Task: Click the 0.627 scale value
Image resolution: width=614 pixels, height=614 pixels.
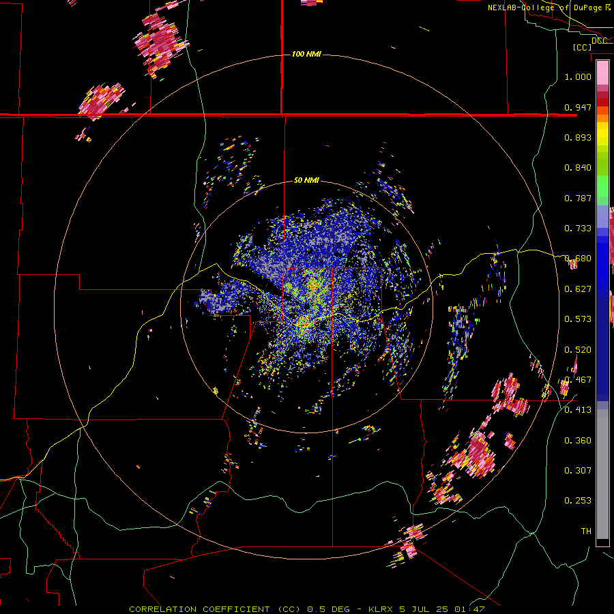Action: [578, 289]
